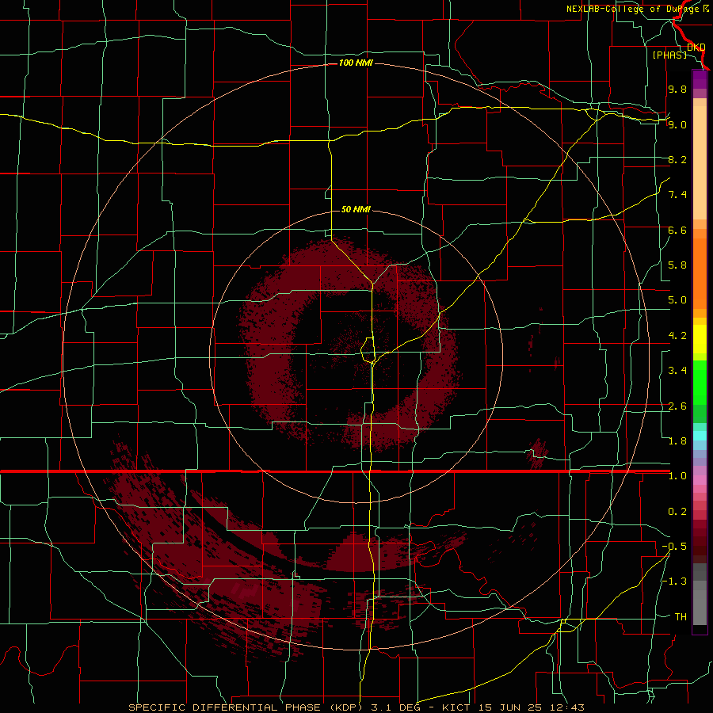This screenshot has height=713, width=713.
Task: Click the 5.0 legend value
Action: click(x=677, y=300)
